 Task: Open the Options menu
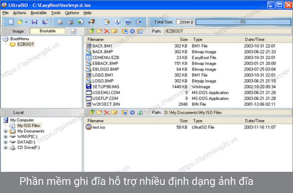72,13
